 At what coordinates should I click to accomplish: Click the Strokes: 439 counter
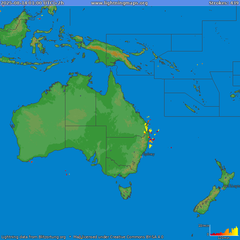(x=224, y=3)
